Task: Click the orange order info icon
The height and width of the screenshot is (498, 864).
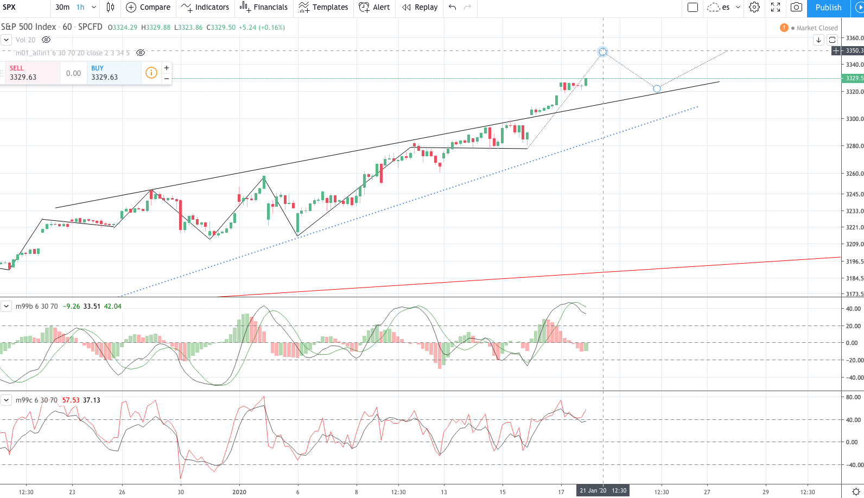Action: 151,73
